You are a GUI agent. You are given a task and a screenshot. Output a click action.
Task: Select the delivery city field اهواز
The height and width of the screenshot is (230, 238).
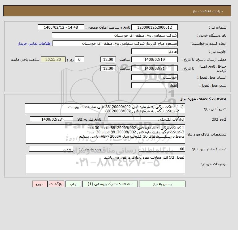pos(154,85)
